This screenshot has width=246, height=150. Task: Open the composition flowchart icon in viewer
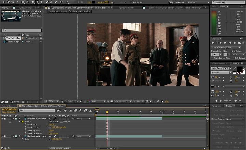click(158, 101)
